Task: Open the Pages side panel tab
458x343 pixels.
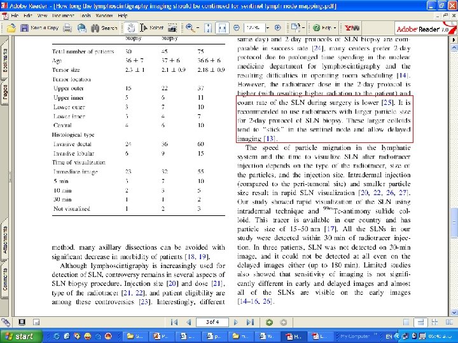Action: [x=4, y=93]
